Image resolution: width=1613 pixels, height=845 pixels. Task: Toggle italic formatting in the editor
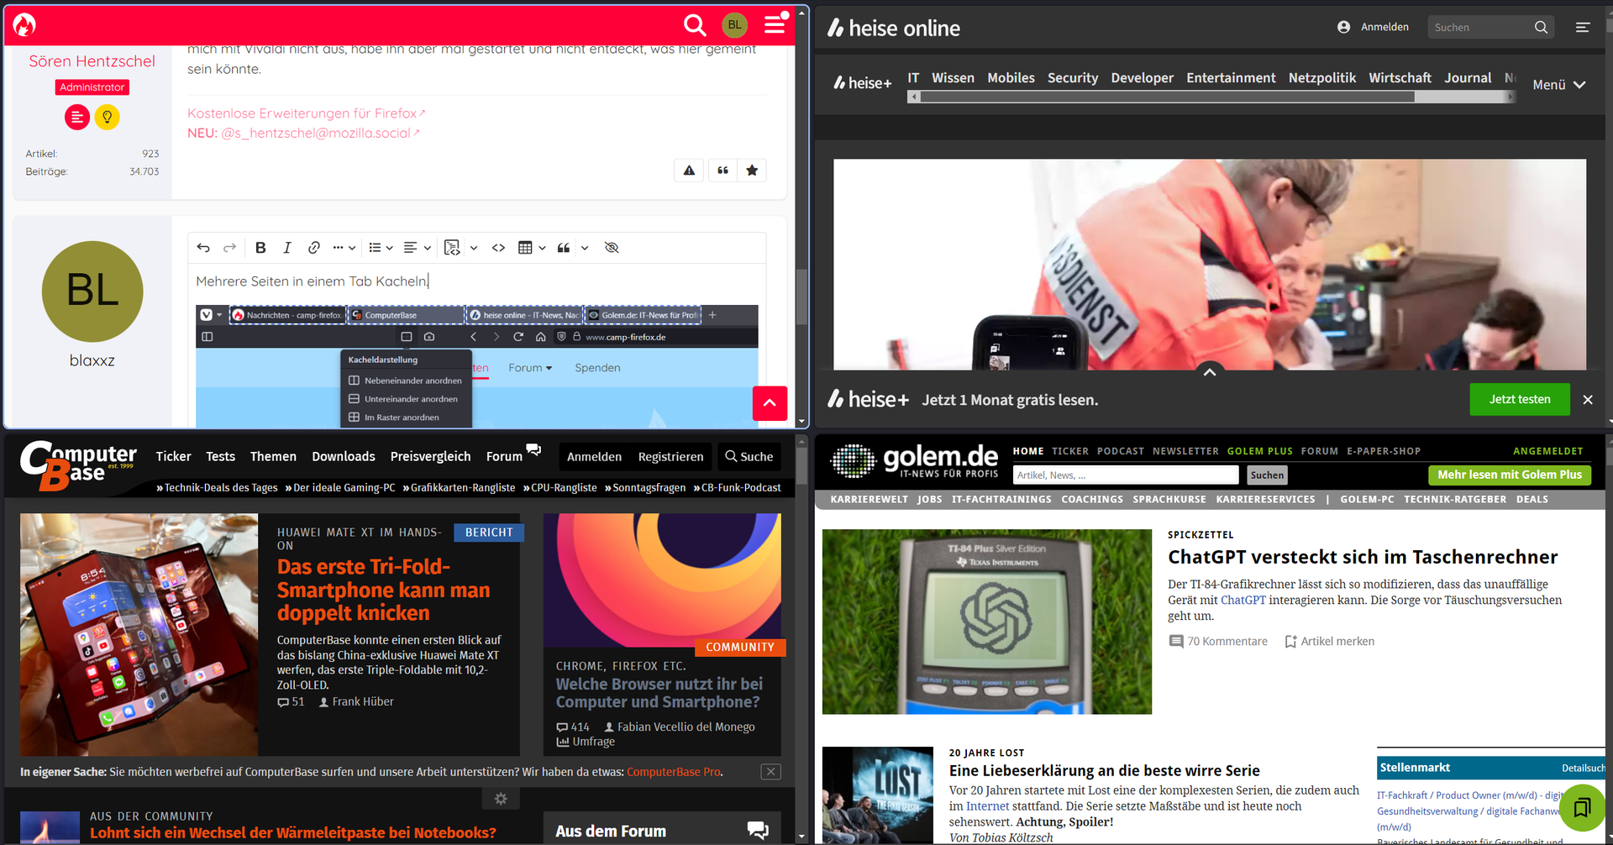pyautogui.click(x=287, y=248)
